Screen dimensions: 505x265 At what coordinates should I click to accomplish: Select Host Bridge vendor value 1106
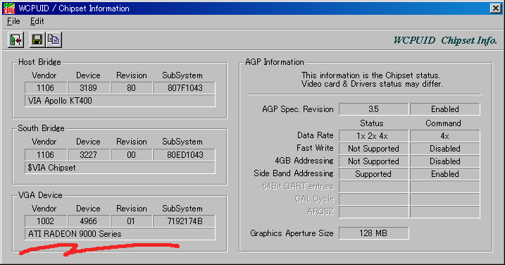46,88
